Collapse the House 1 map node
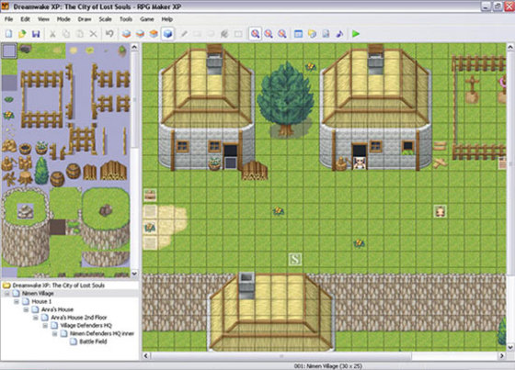515x370 pixels. coord(17,301)
